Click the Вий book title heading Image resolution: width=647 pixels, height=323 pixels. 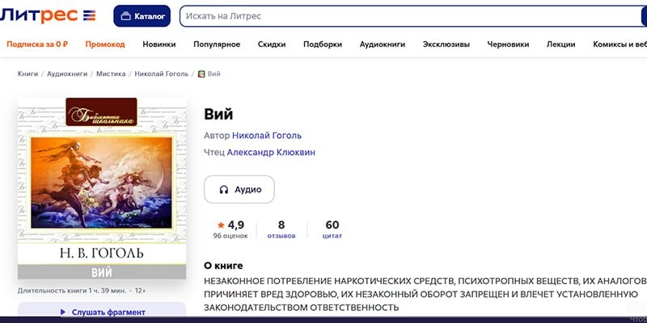click(218, 114)
